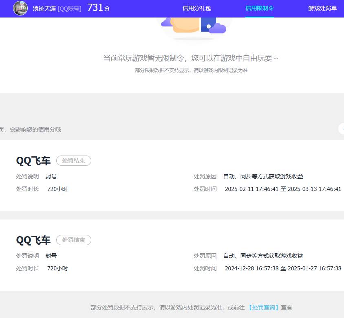This screenshot has width=344, height=318.
Task: Click the first 处罚结束 status badge
Action: (x=73, y=160)
